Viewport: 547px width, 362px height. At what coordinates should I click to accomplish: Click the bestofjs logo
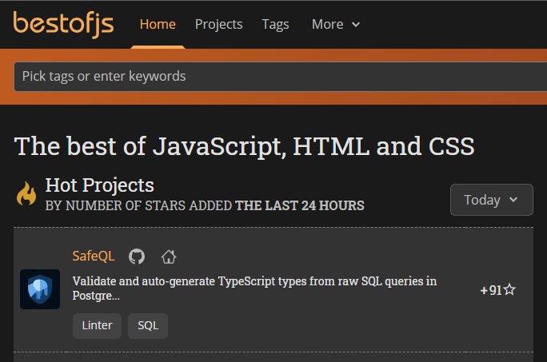(x=63, y=25)
